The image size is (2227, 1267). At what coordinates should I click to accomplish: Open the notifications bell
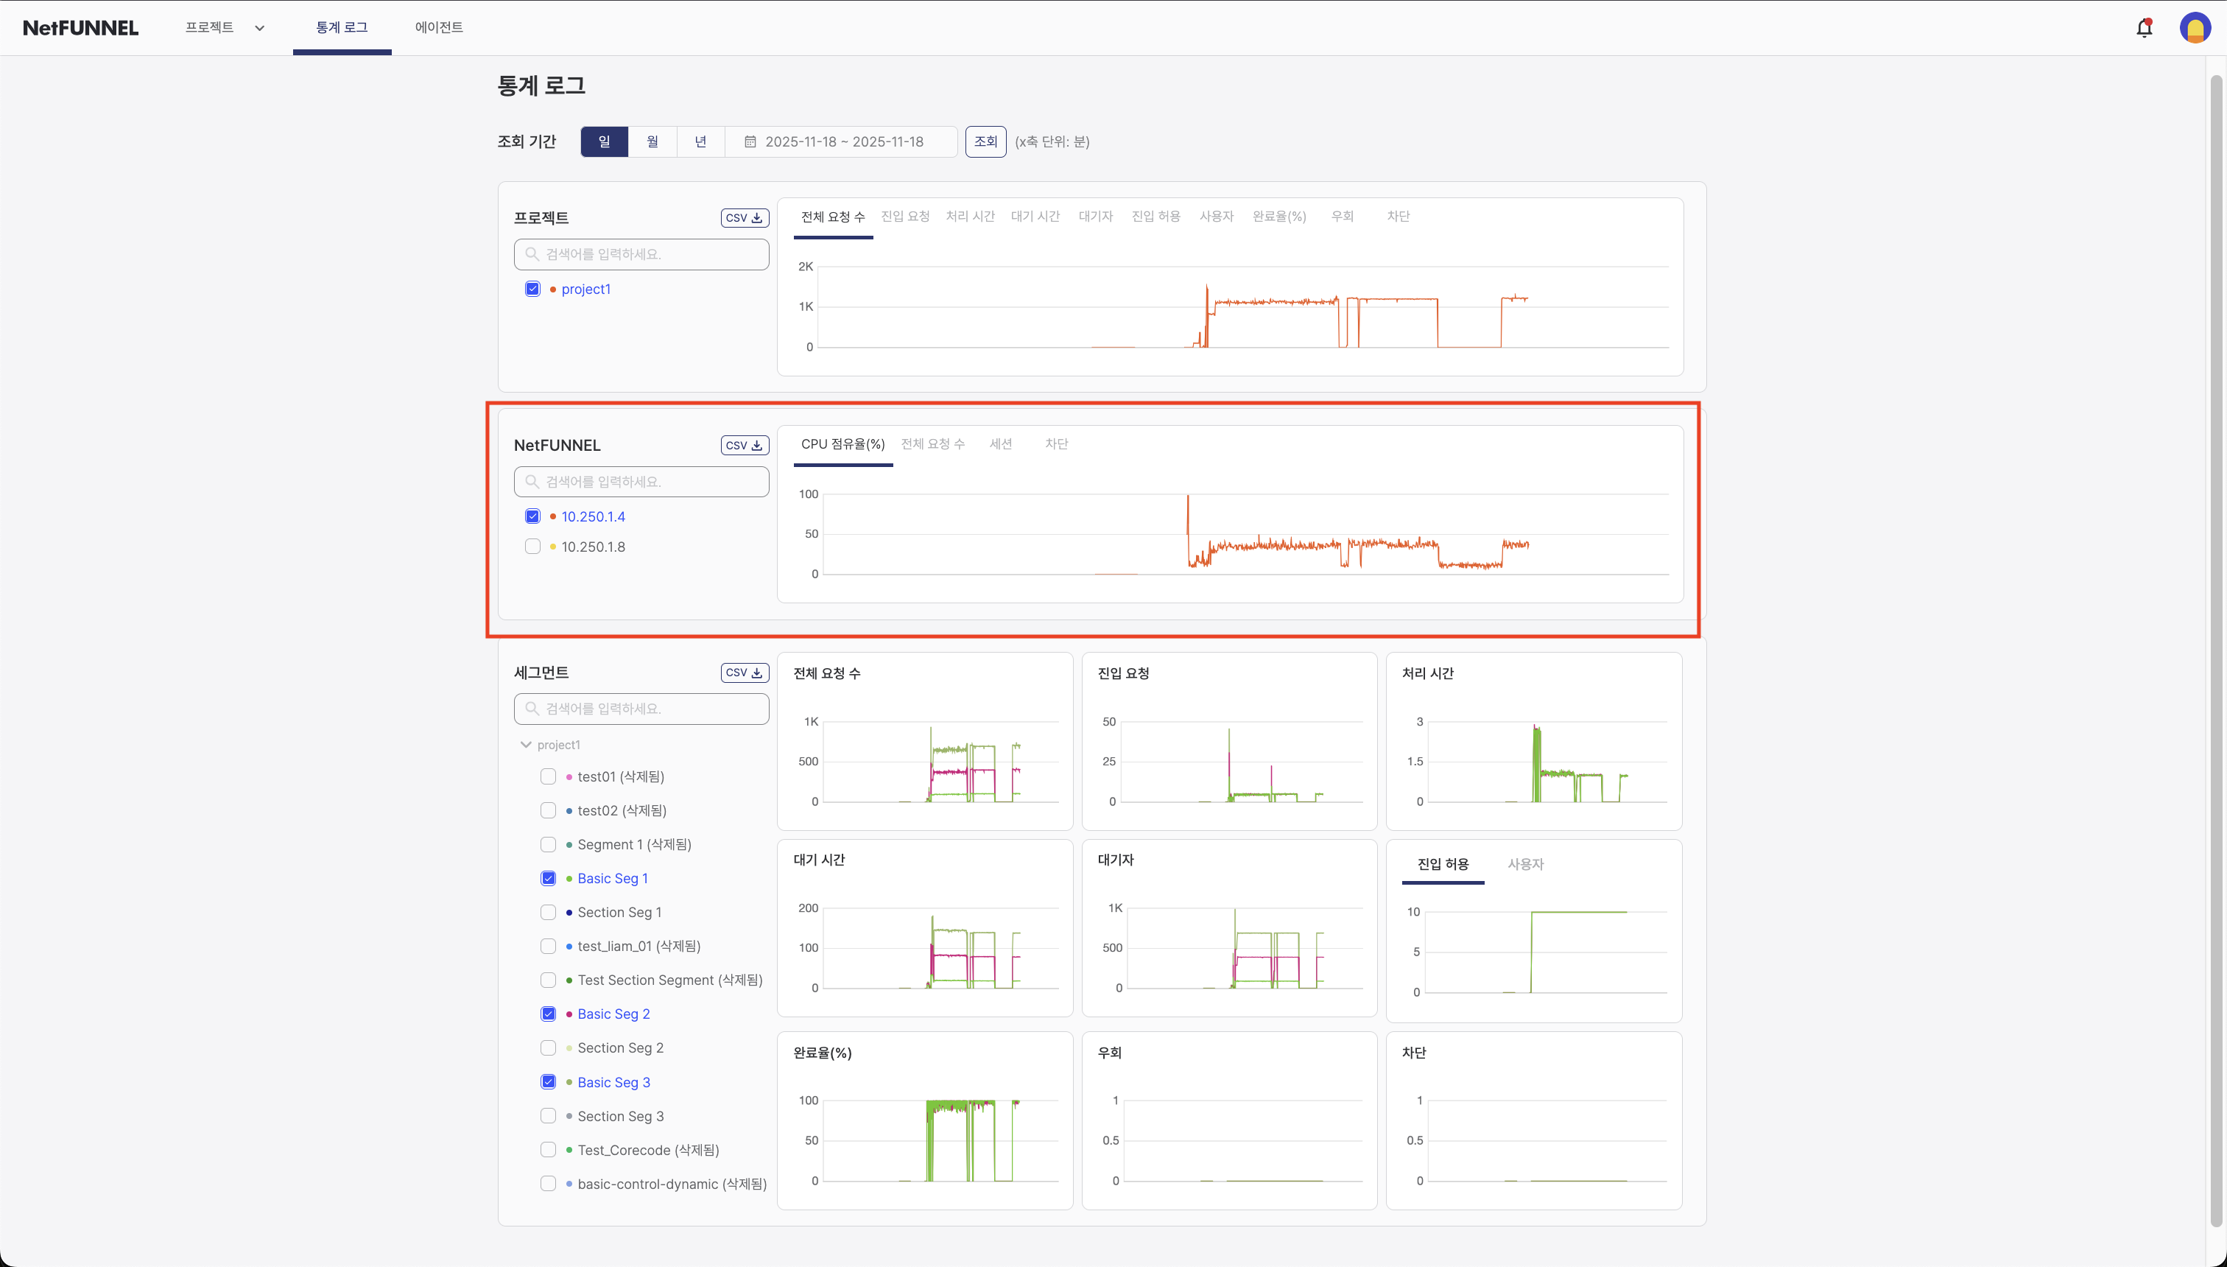pyautogui.click(x=2144, y=27)
